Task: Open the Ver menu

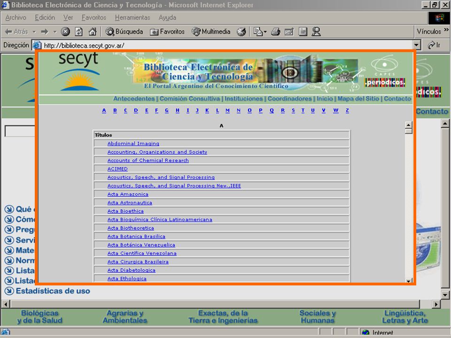Action: coord(68,17)
